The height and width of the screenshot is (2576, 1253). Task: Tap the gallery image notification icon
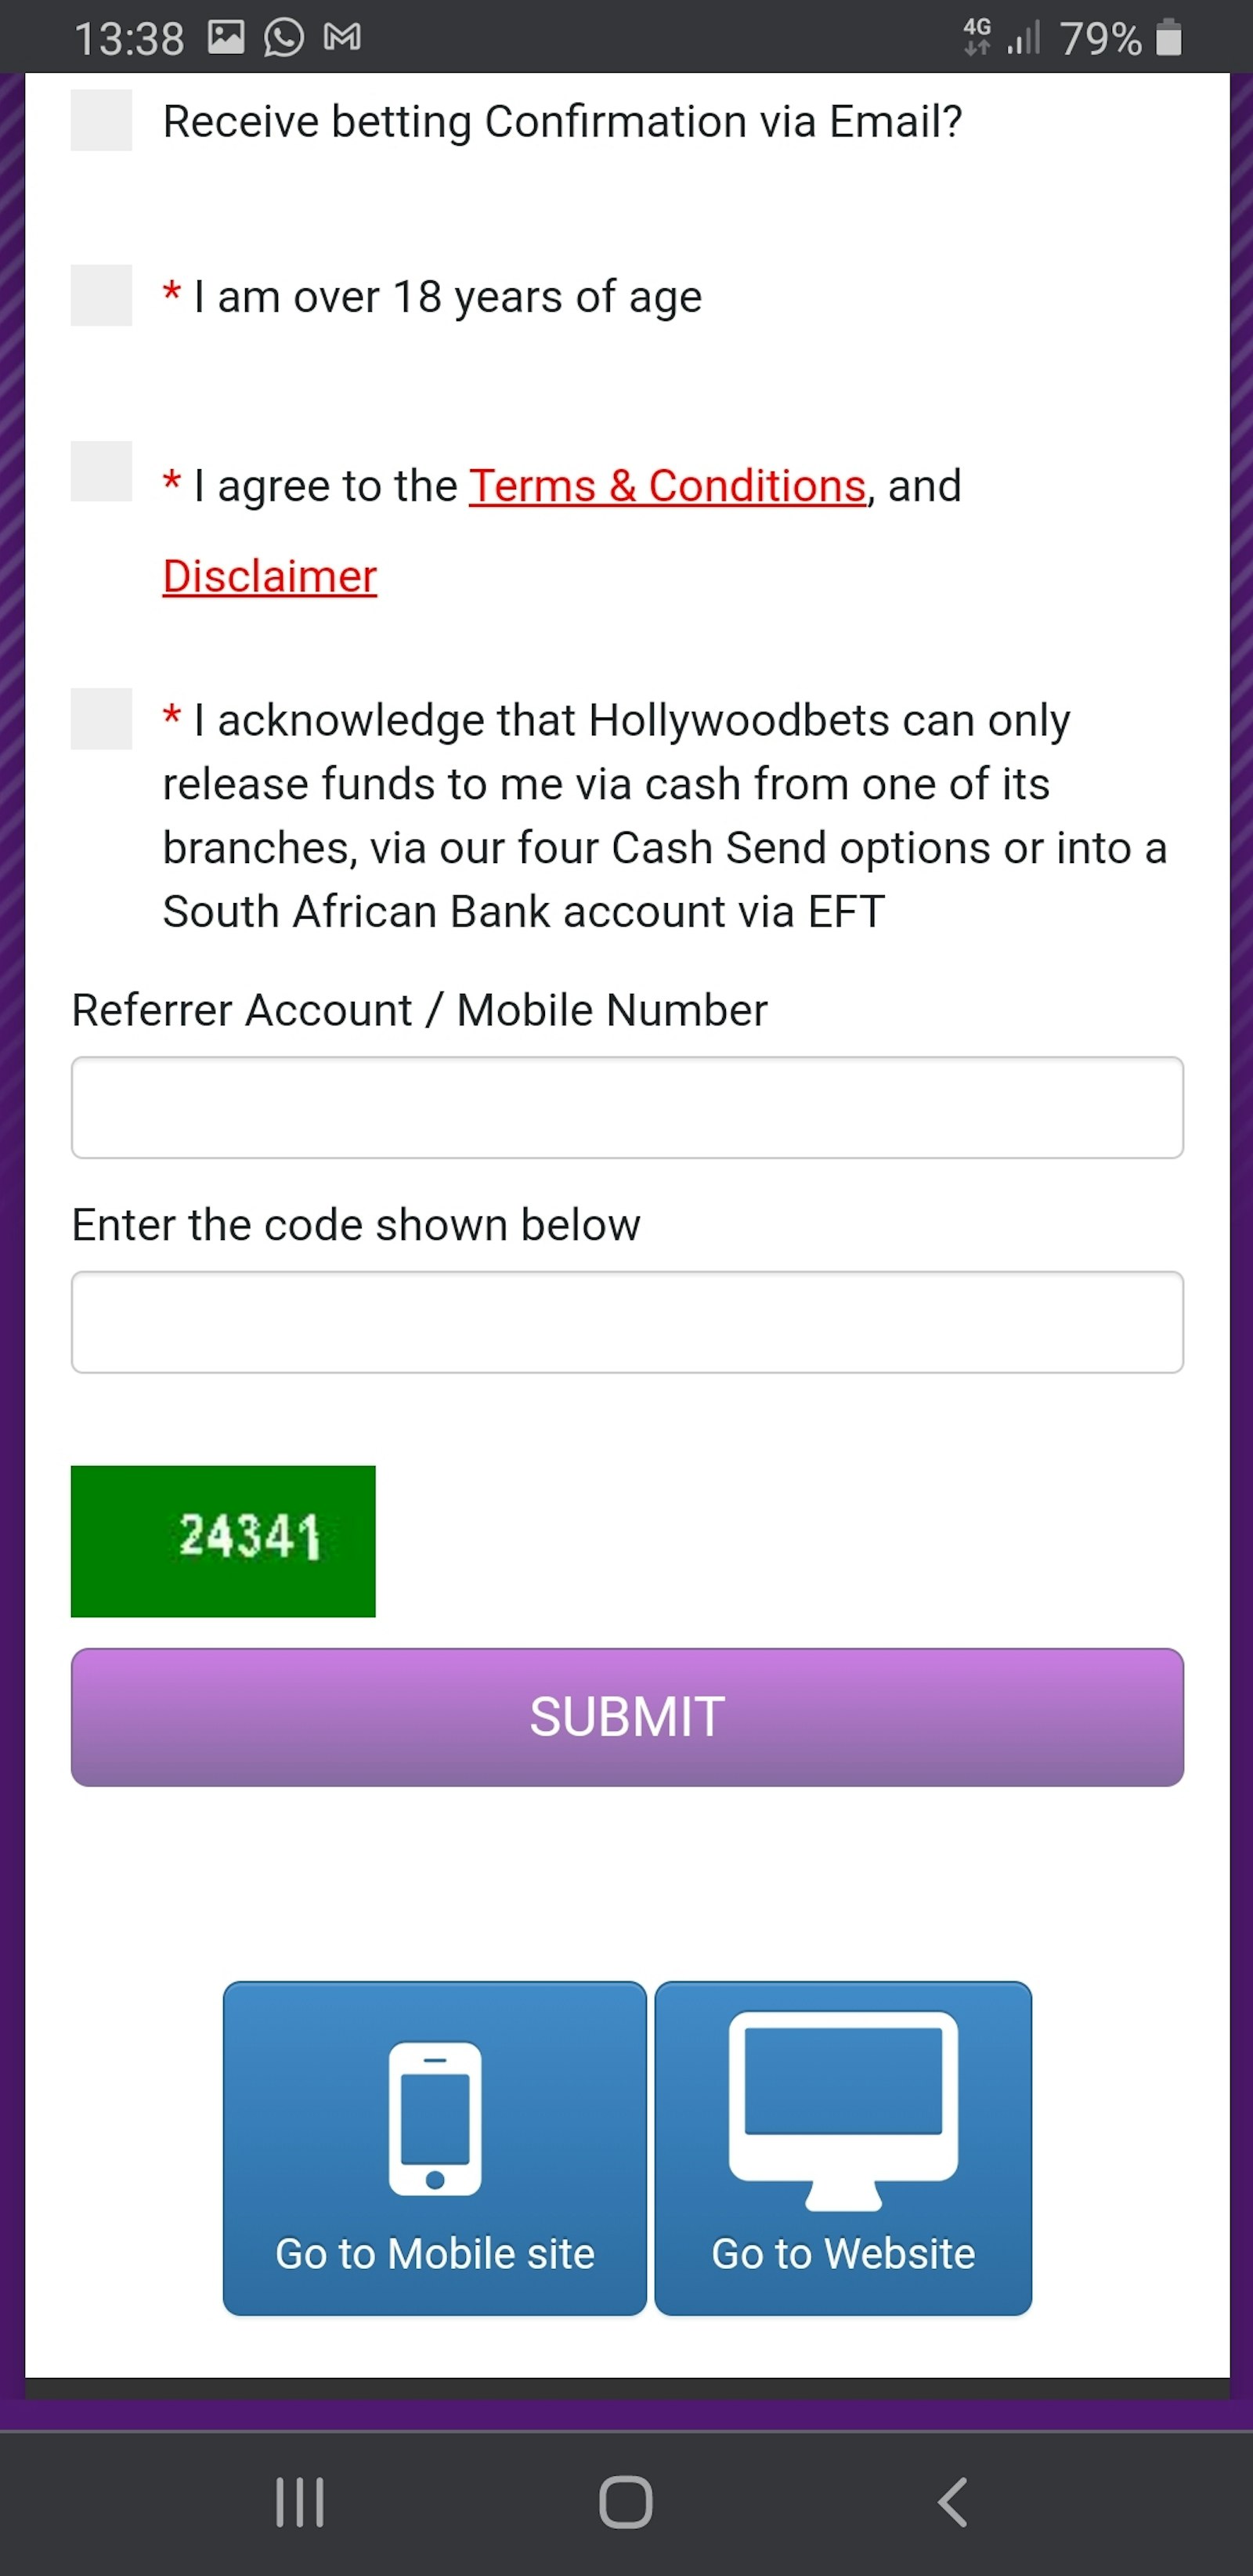(x=226, y=38)
